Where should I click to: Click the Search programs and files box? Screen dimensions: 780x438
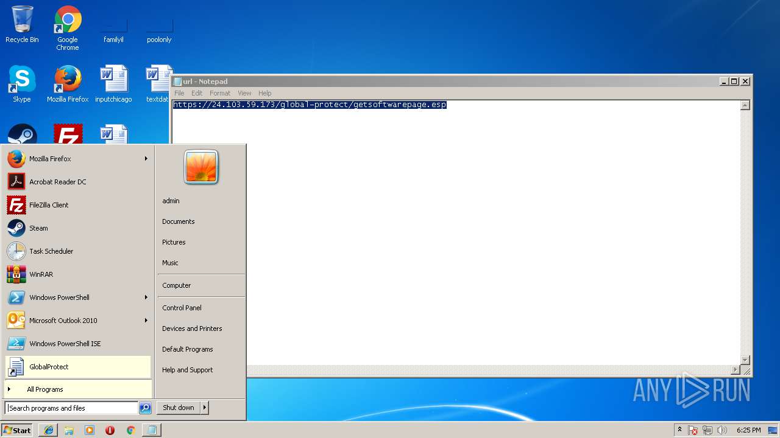[x=71, y=408]
